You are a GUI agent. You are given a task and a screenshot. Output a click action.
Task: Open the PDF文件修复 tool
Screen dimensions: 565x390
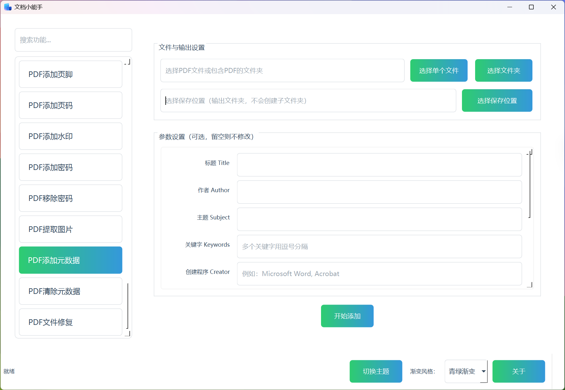[70, 322]
